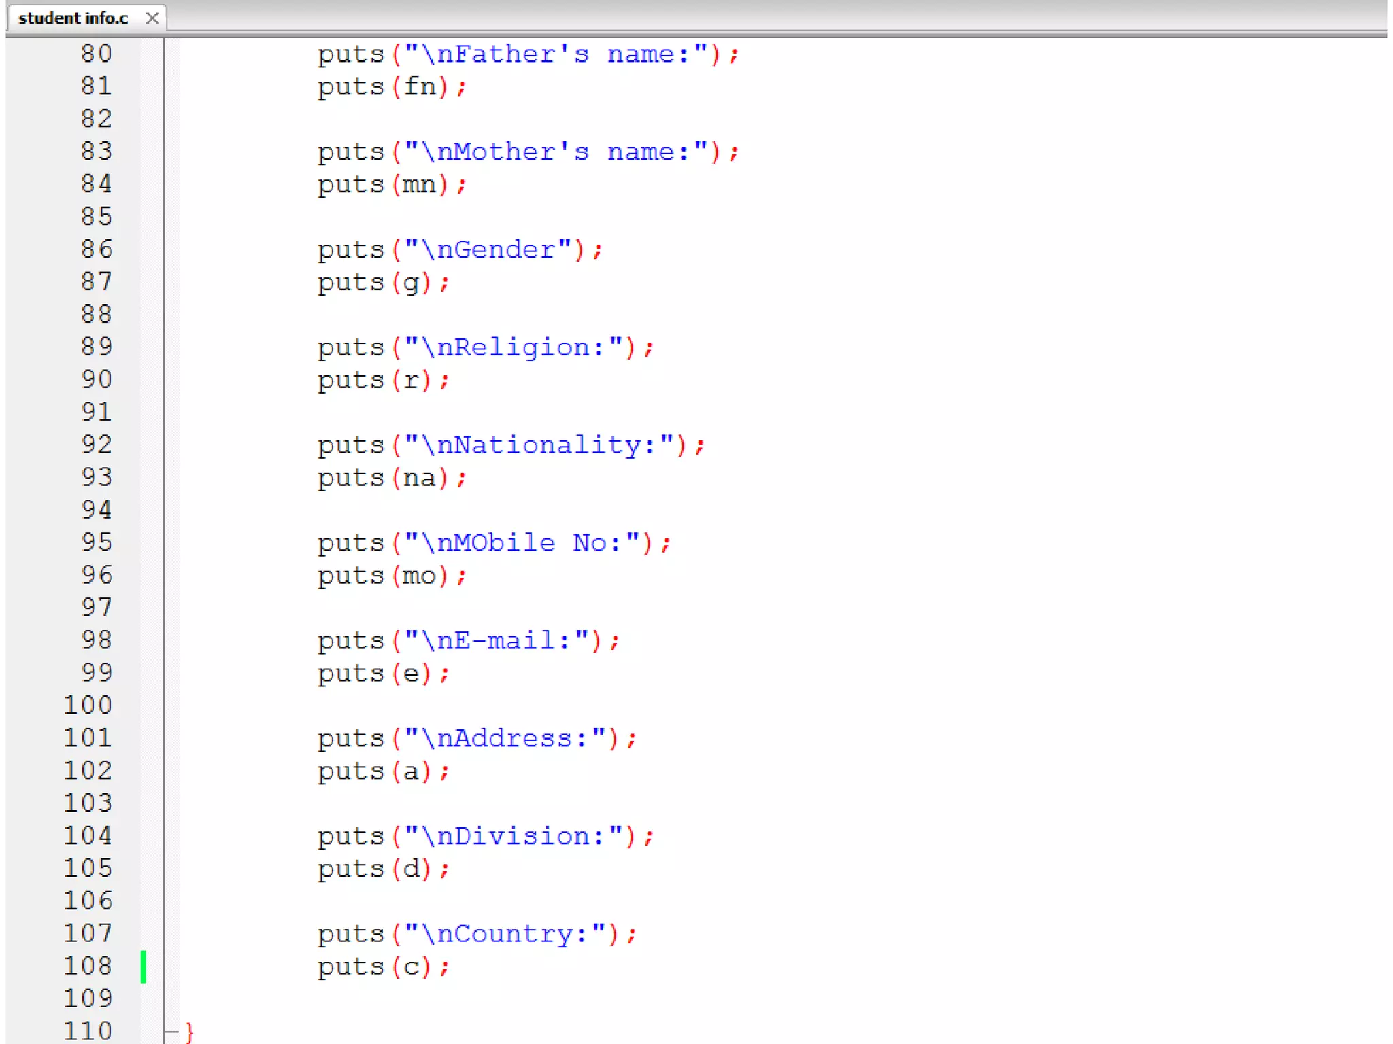Place cursor on the closing red brace
Image resolution: width=1393 pixels, height=1044 pixels.
[x=190, y=1032]
